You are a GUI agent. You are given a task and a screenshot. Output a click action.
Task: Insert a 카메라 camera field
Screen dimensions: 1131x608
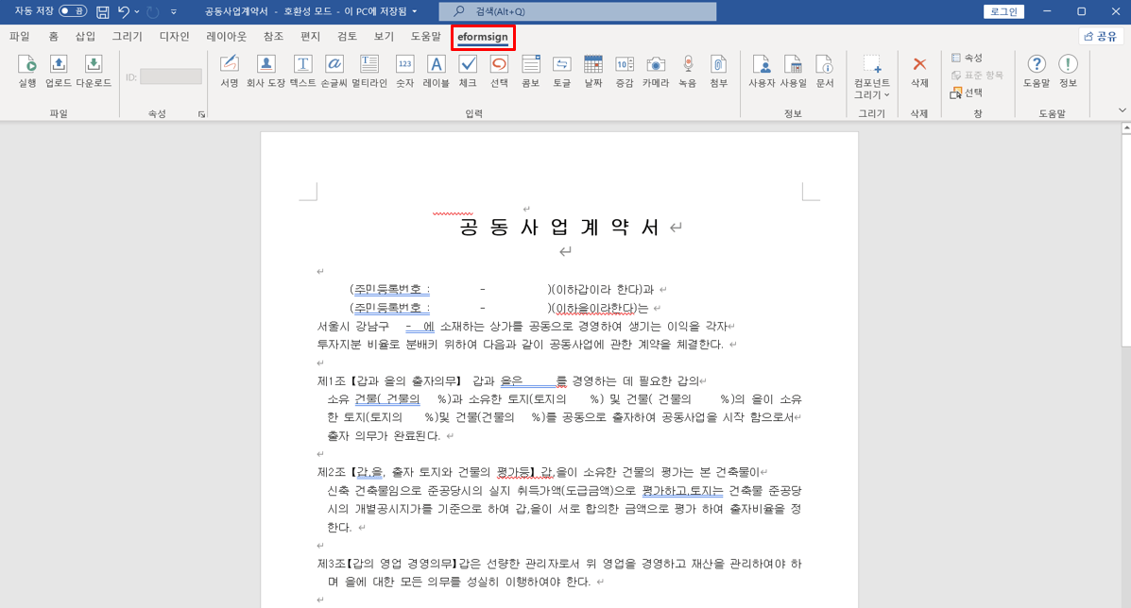click(656, 72)
